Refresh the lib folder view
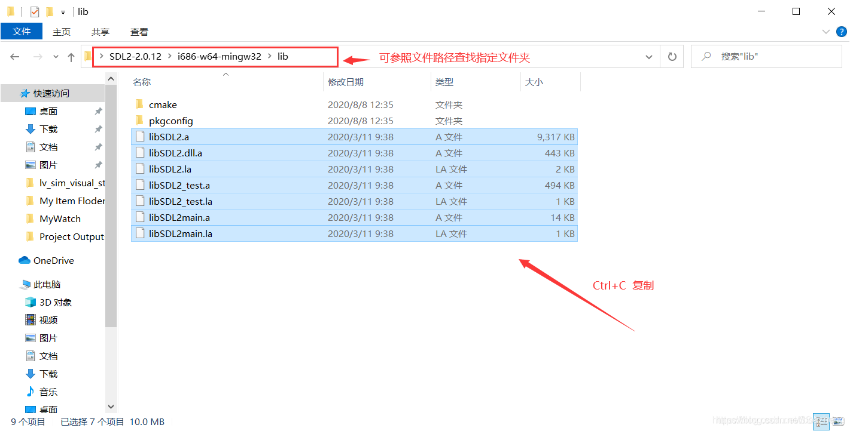This screenshot has height=431, width=850. click(672, 57)
